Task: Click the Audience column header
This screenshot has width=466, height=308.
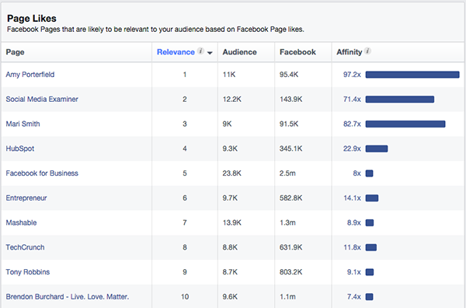Action: coord(239,52)
